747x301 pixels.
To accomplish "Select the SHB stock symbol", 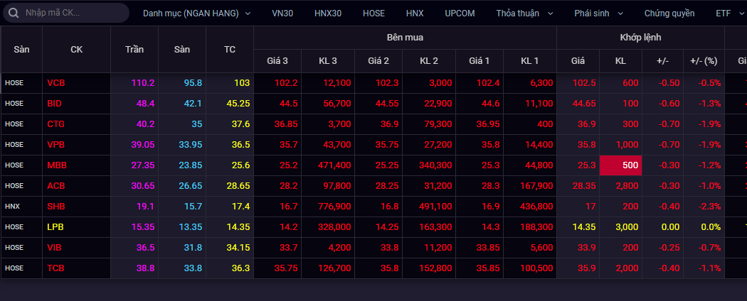I will click(56, 207).
